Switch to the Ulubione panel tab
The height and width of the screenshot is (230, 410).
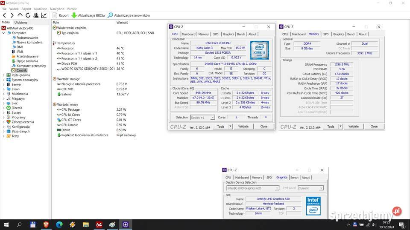[x=20, y=23]
